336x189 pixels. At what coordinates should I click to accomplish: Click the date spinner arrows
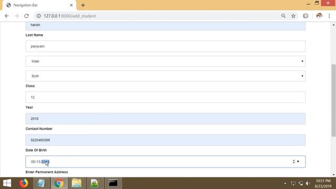pyautogui.click(x=293, y=162)
